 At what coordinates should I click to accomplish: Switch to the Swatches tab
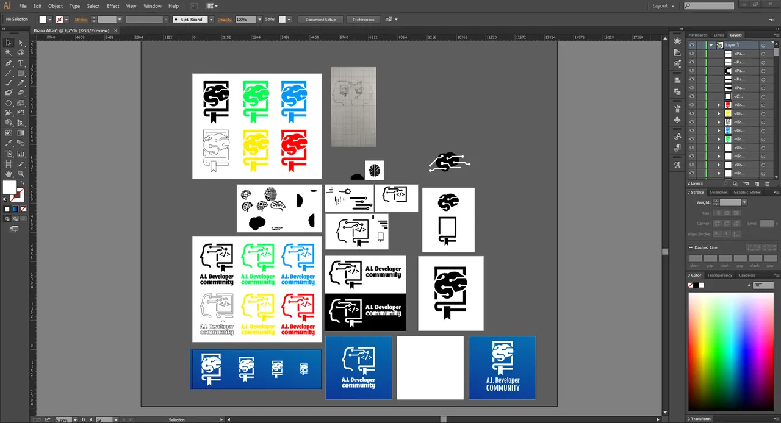(x=718, y=192)
